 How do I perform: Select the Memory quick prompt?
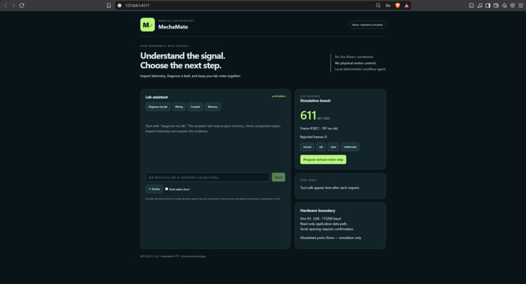(x=213, y=107)
